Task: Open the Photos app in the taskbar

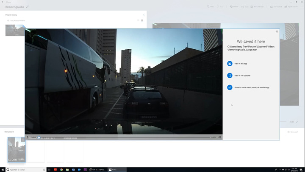Action: [113, 169]
